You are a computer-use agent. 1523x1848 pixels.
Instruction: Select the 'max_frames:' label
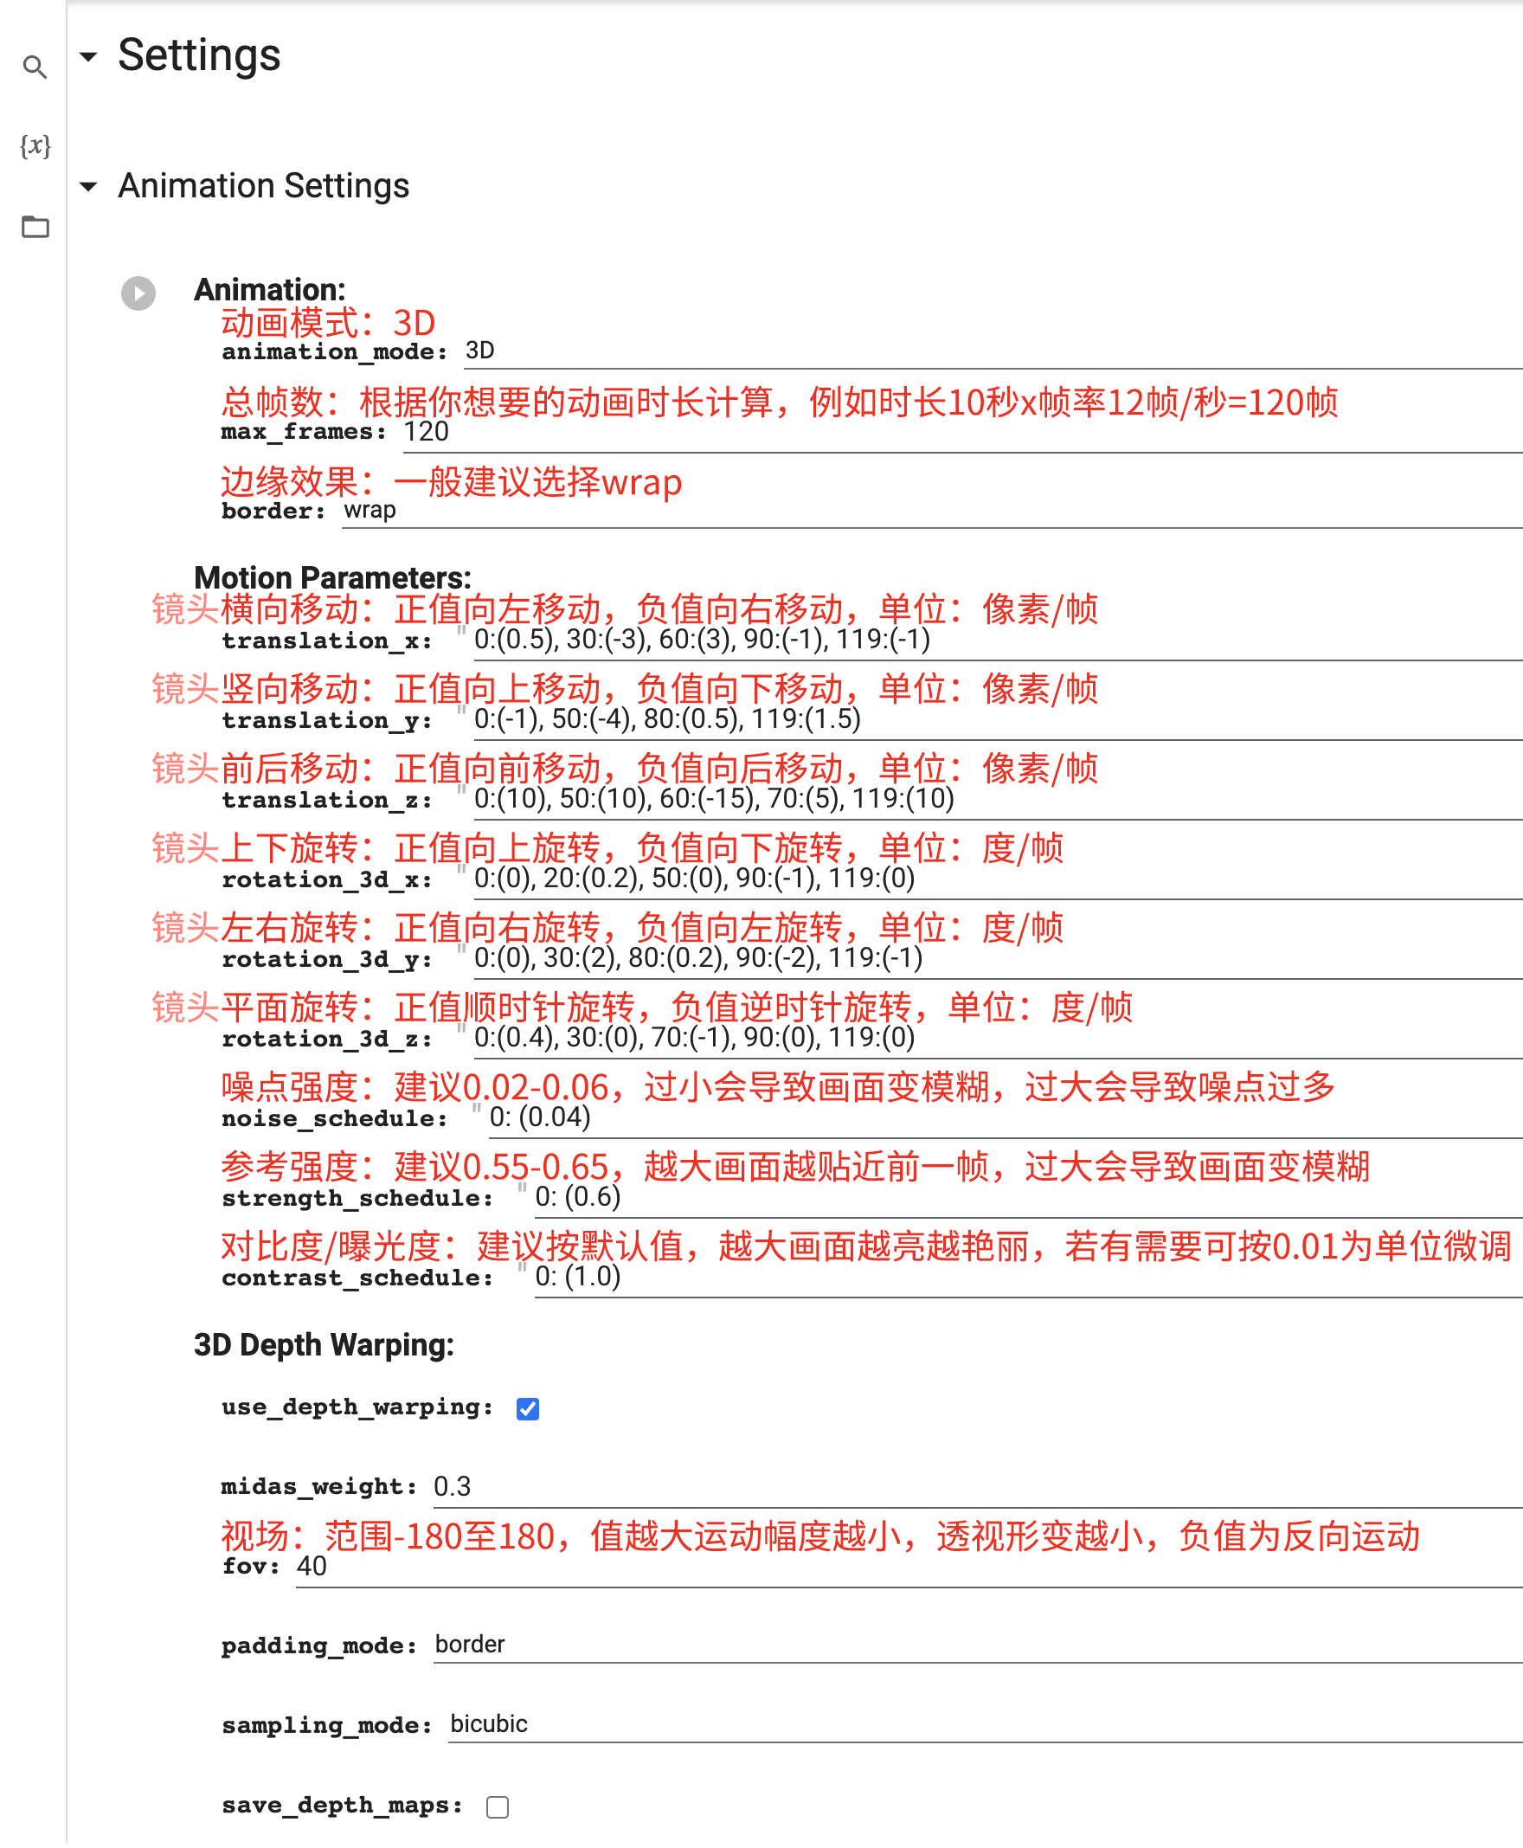pos(304,433)
